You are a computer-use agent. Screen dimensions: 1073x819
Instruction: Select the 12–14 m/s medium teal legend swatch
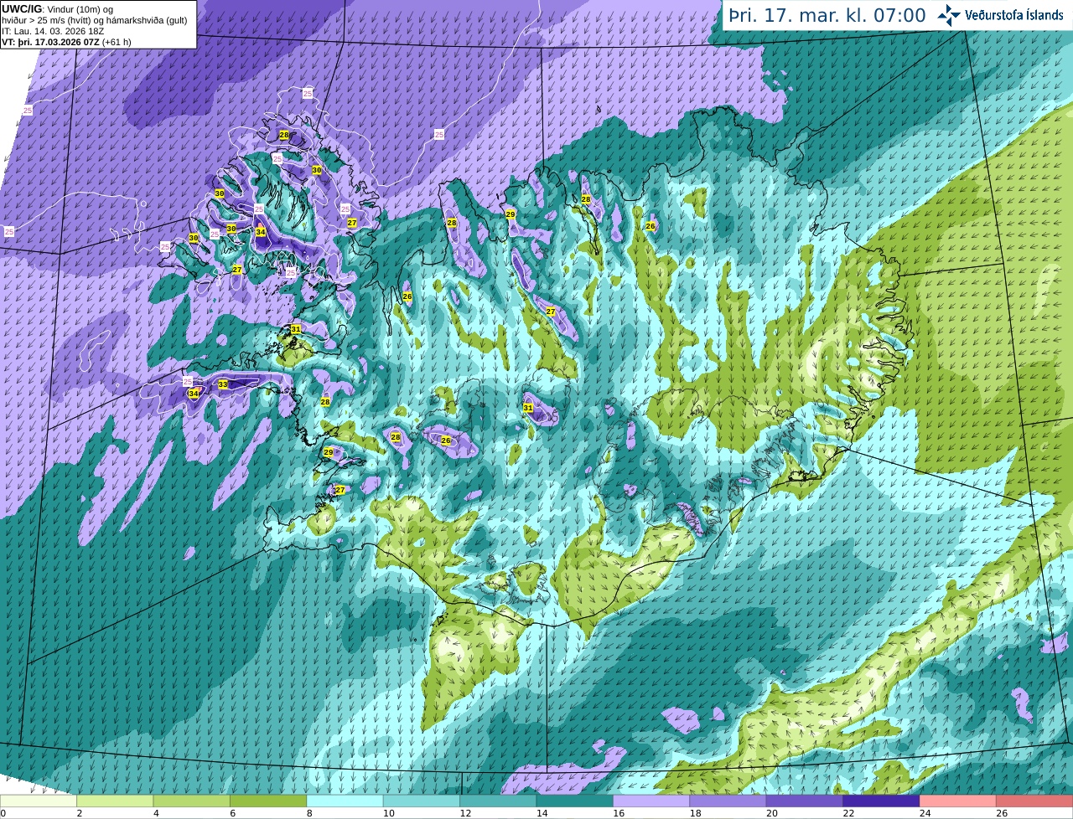click(498, 801)
